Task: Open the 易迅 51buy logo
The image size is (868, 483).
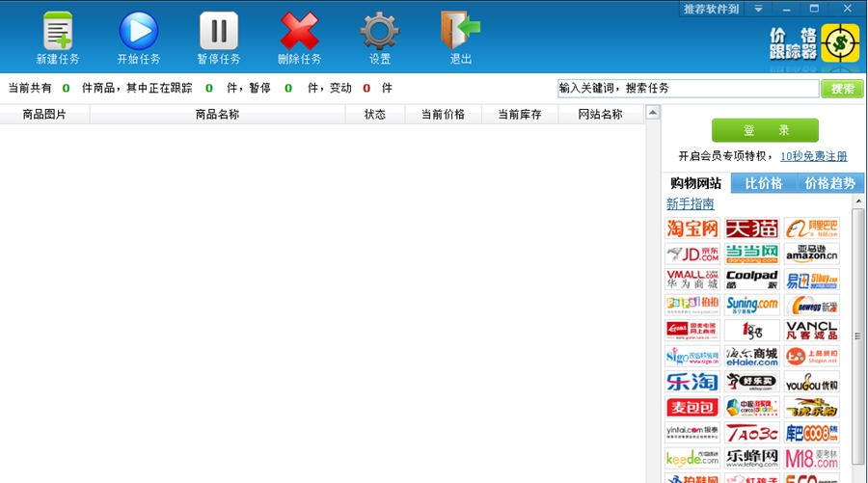Action: [x=811, y=280]
